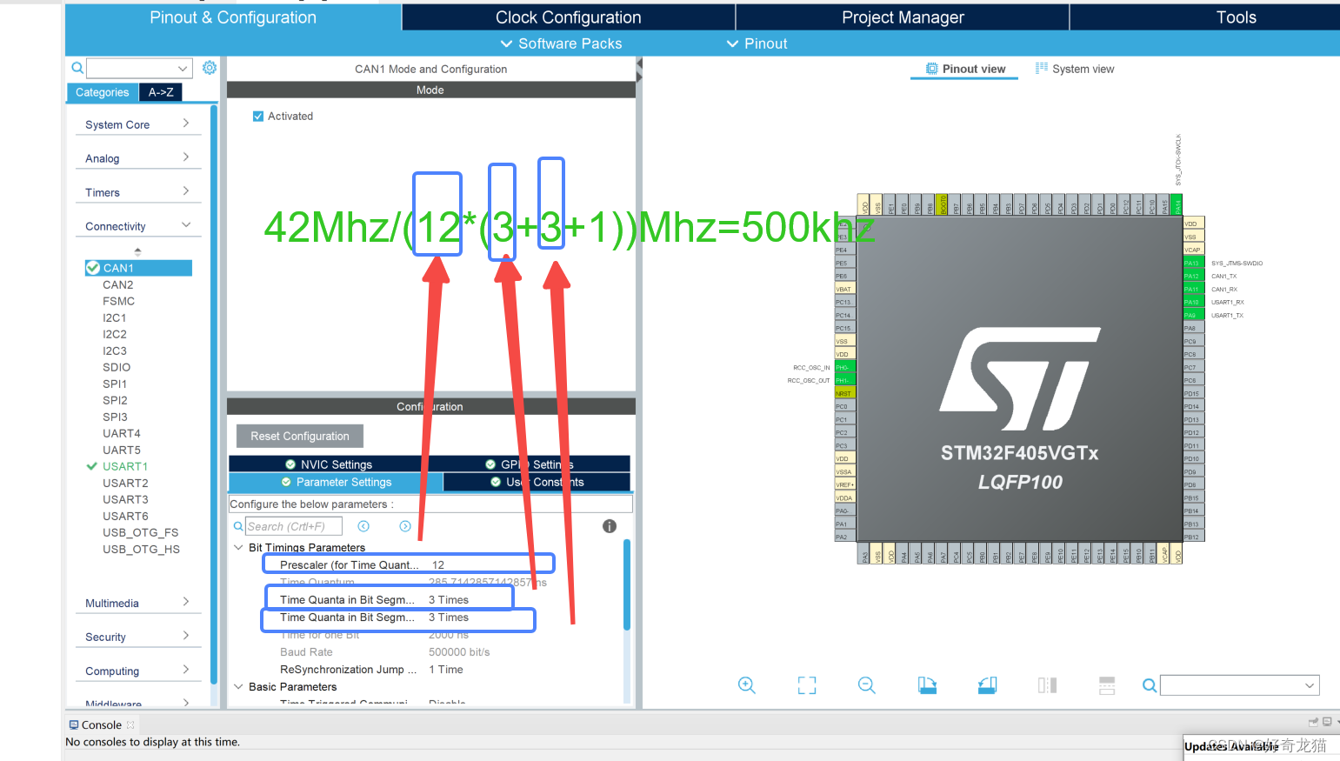
Task: Open the Parameter Settings tab
Action: [336, 482]
